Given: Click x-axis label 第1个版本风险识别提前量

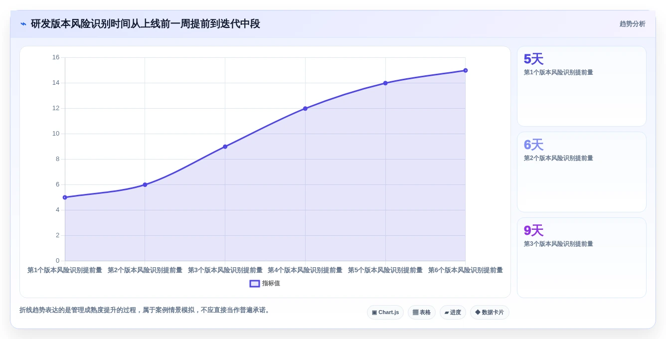Looking at the screenshot, I should 65,270.
